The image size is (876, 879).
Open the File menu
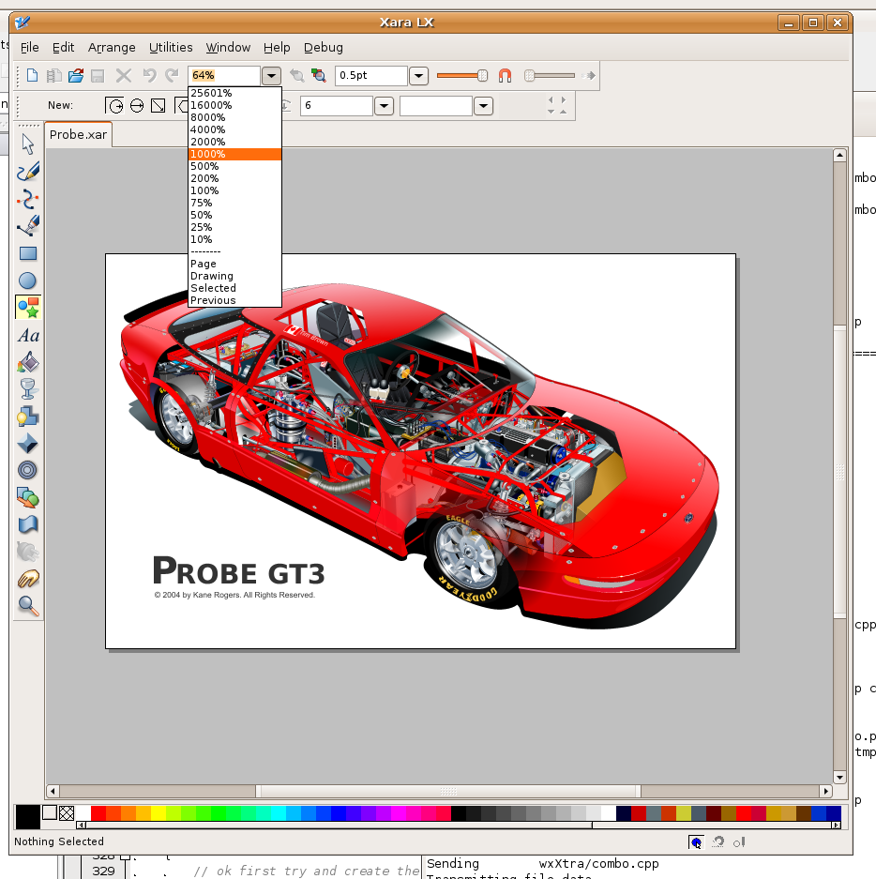tap(30, 48)
